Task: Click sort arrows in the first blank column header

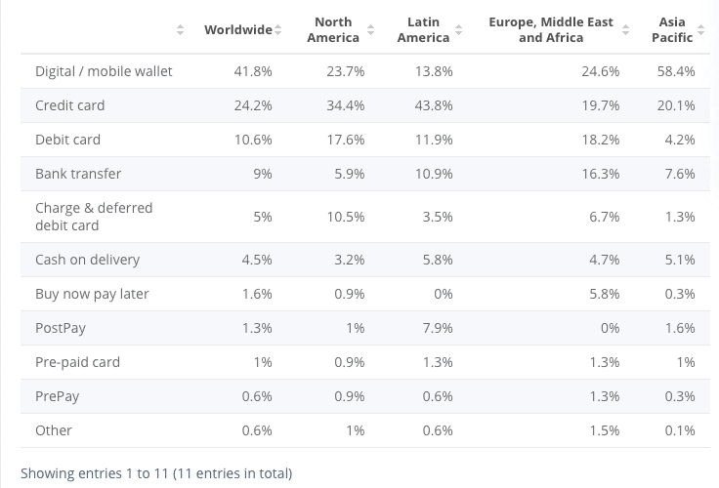Action: [180, 30]
